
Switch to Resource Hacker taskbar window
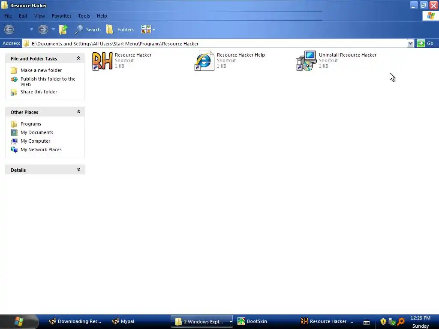327,321
